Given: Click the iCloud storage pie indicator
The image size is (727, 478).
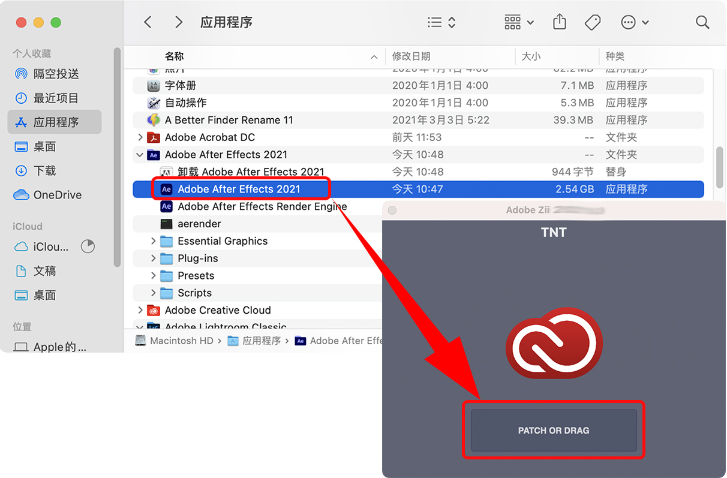Looking at the screenshot, I should point(88,246).
